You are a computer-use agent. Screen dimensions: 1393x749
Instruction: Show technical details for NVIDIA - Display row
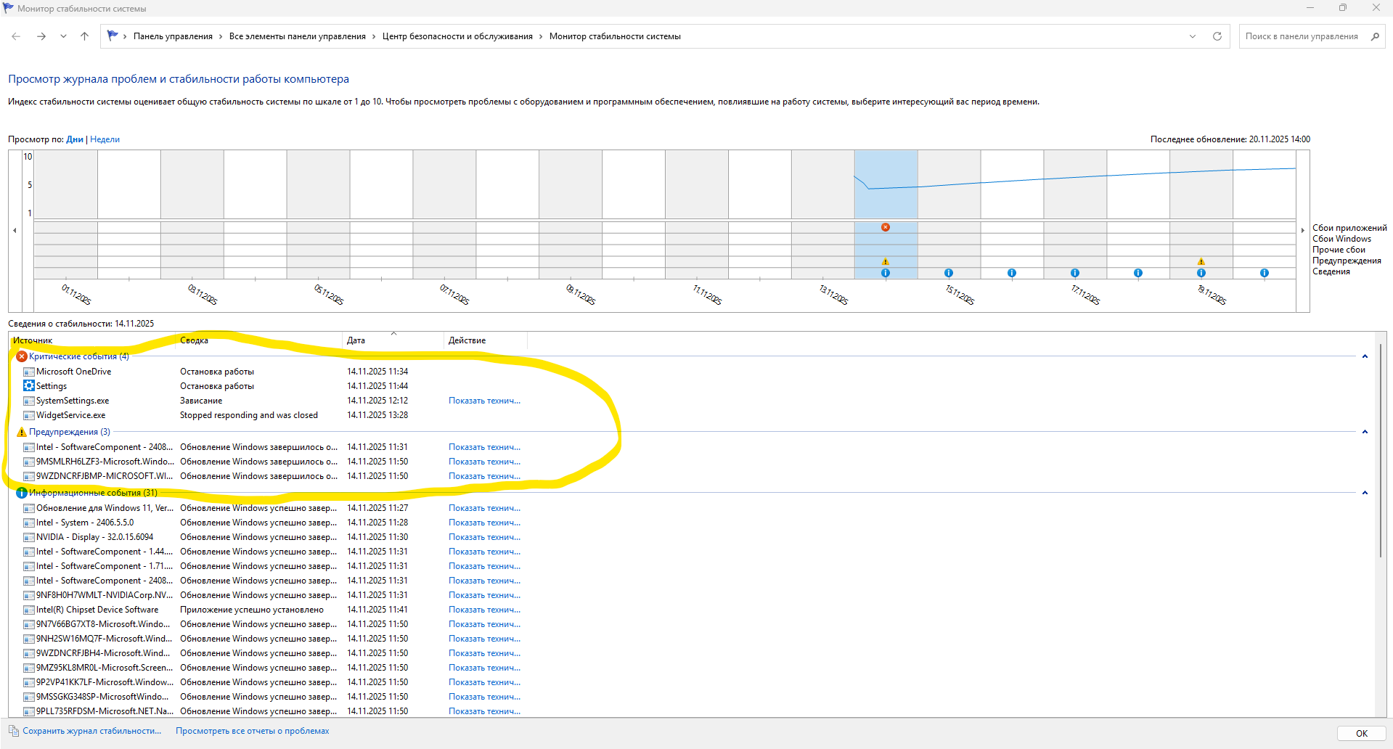484,537
